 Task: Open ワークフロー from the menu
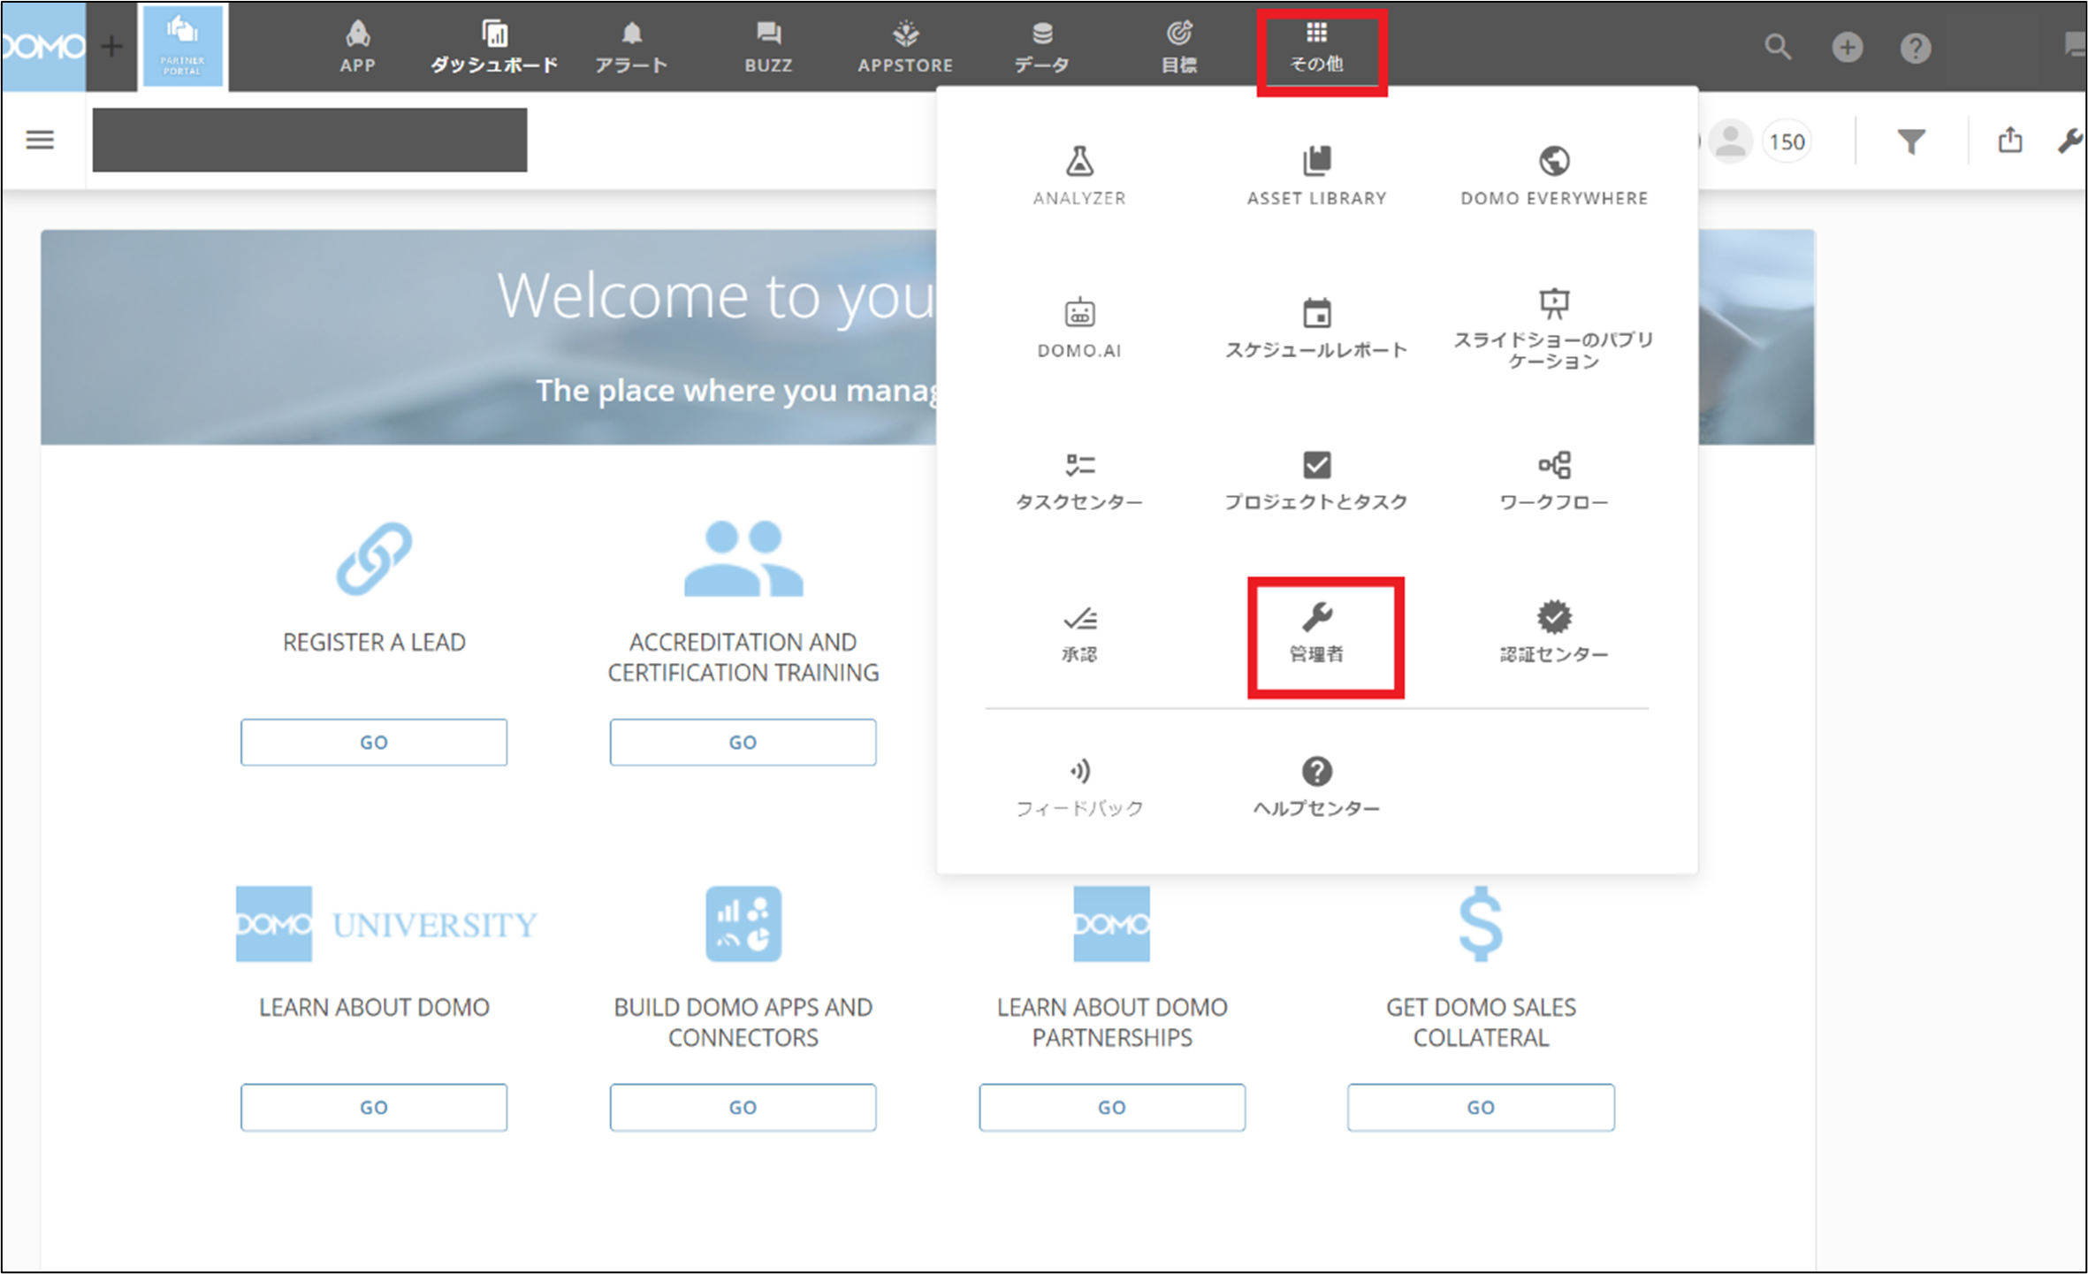[x=1554, y=481]
